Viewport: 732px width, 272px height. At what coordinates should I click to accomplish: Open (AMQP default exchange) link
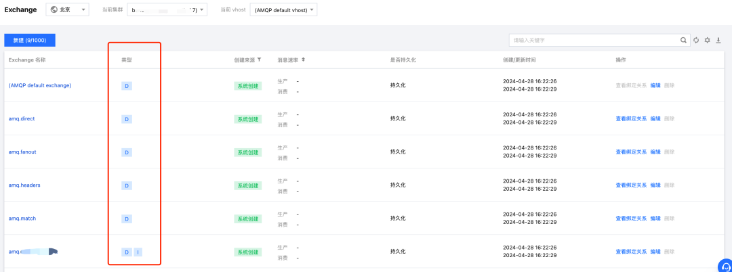(x=40, y=86)
